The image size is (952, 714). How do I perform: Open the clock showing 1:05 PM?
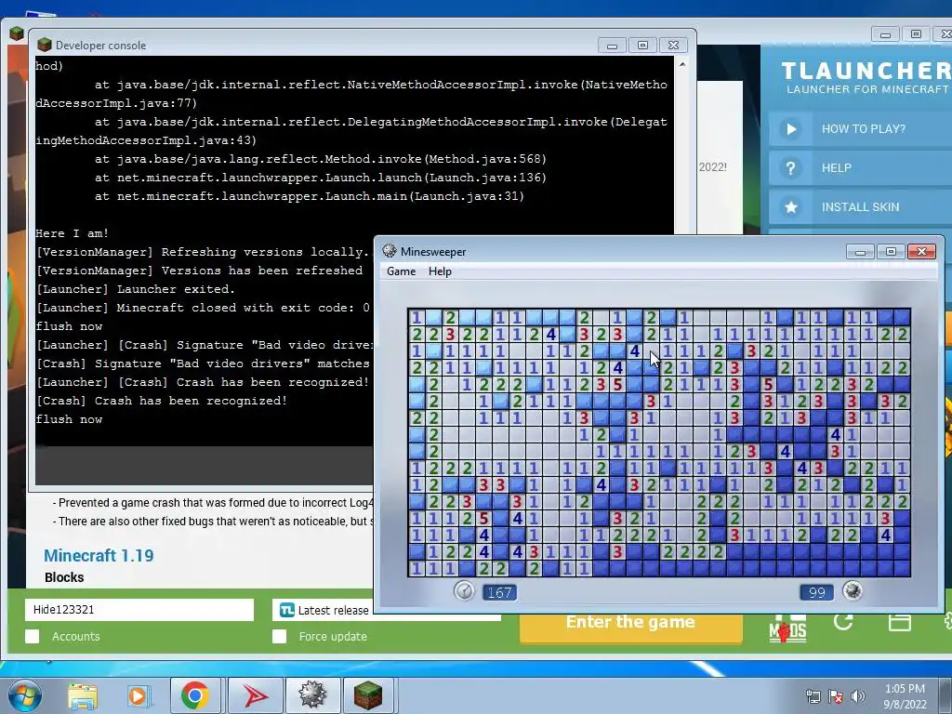(905, 696)
